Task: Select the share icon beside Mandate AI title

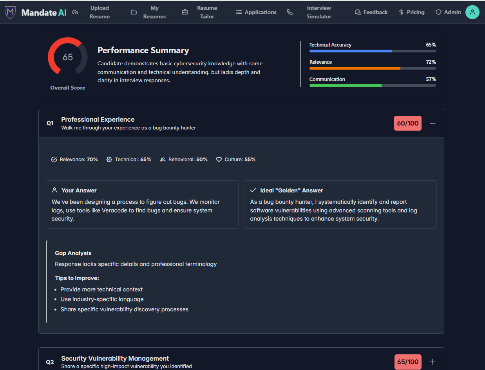Action: [x=75, y=12]
